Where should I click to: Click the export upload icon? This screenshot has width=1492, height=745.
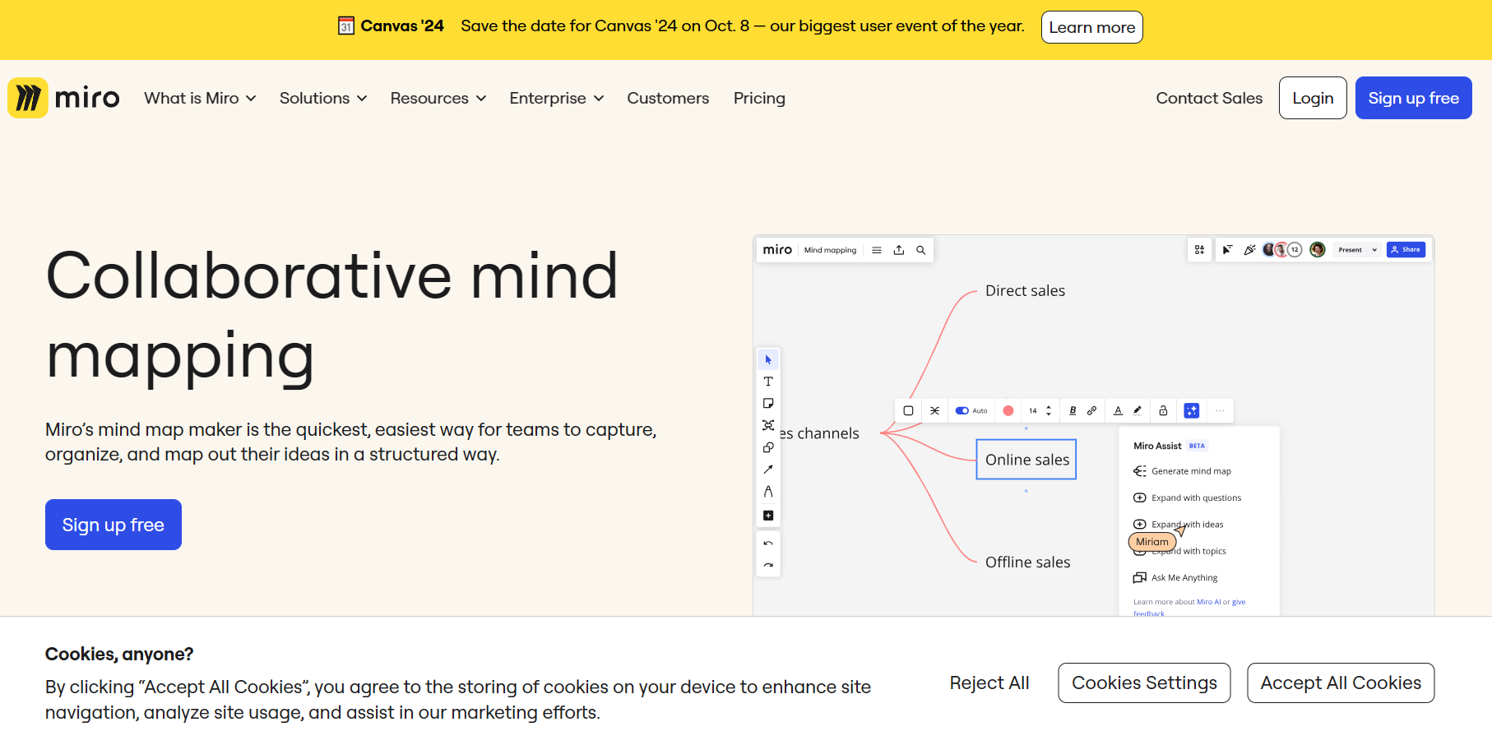pyautogui.click(x=899, y=250)
